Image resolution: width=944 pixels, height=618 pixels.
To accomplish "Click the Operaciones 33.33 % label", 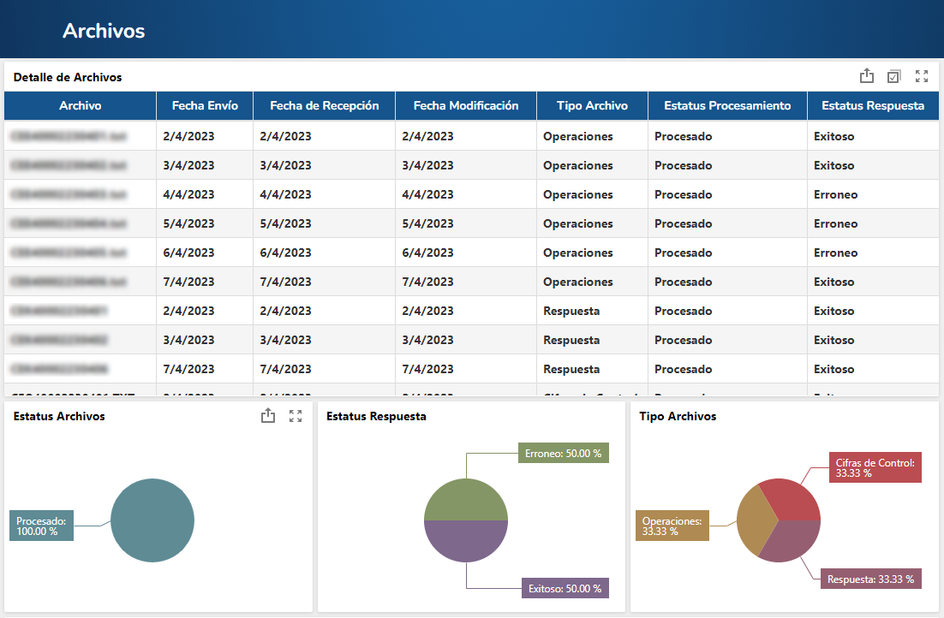I will tap(672, 526).
